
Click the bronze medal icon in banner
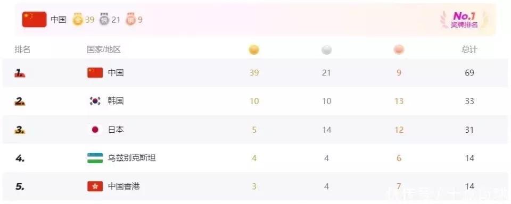(131, 20)
